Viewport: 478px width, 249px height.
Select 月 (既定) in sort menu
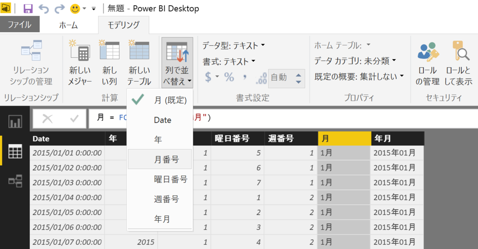pos(160,100)
